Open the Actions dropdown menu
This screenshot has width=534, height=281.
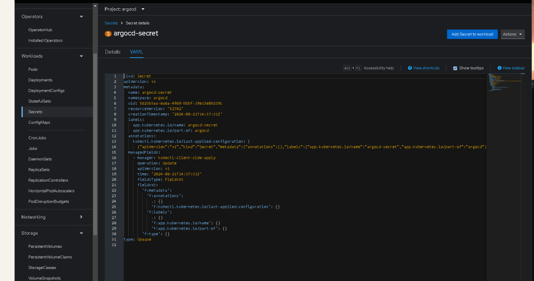tap(512, 34)
